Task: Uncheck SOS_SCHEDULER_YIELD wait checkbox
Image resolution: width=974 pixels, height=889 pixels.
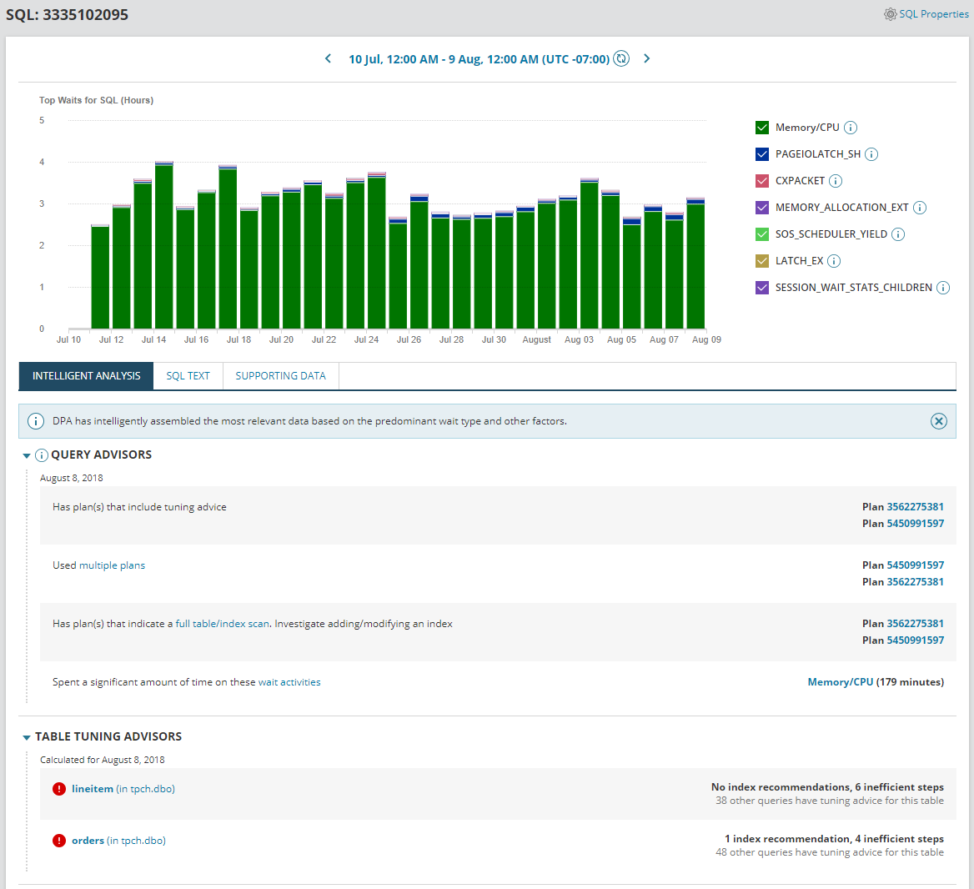Action: pyautogui.click(x=762, y=234)
